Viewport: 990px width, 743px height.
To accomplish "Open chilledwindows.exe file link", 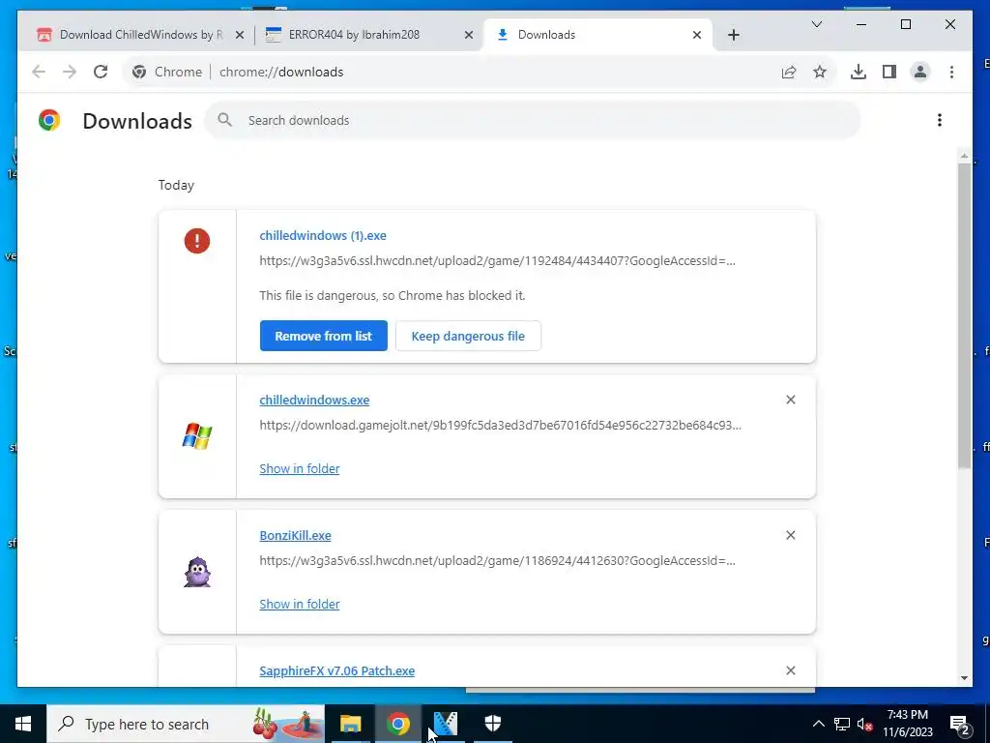I will pyautogui.click(x=314, y=400).
